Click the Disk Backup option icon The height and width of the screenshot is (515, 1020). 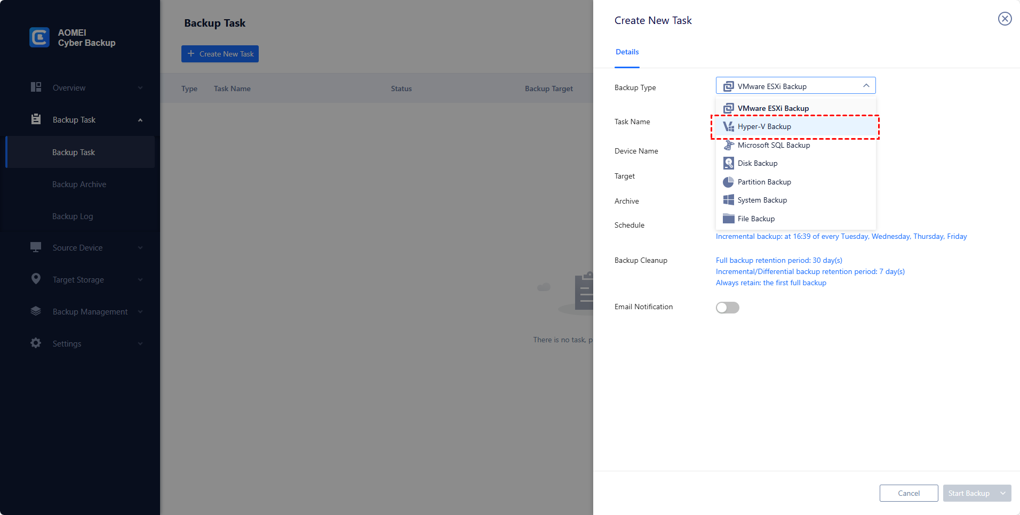[728, 163]
